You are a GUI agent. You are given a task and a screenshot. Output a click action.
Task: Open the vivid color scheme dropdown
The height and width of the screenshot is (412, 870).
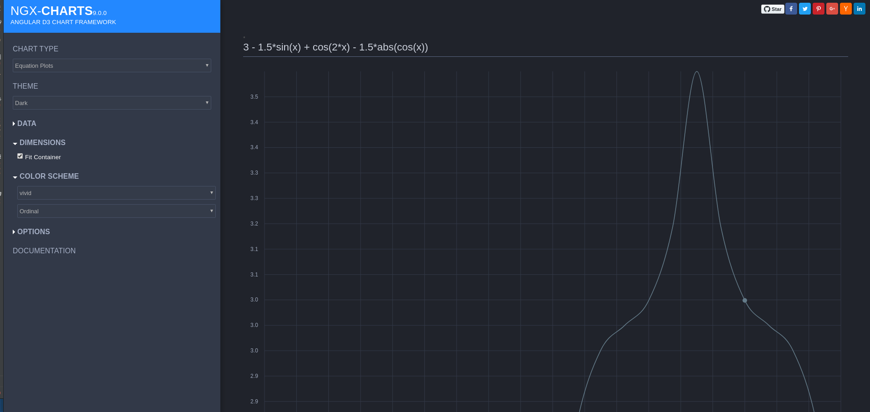coord(116,192)
